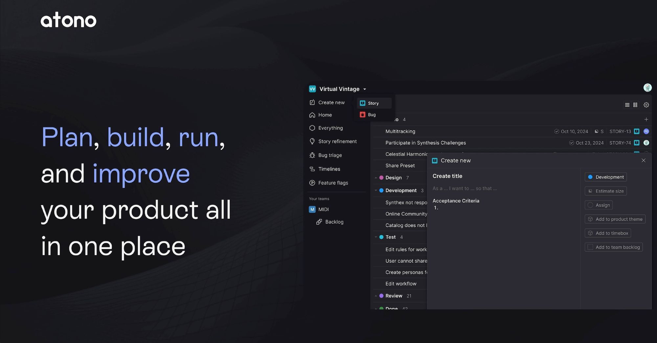Open Bug triage using the bug icon

[312, 155]
